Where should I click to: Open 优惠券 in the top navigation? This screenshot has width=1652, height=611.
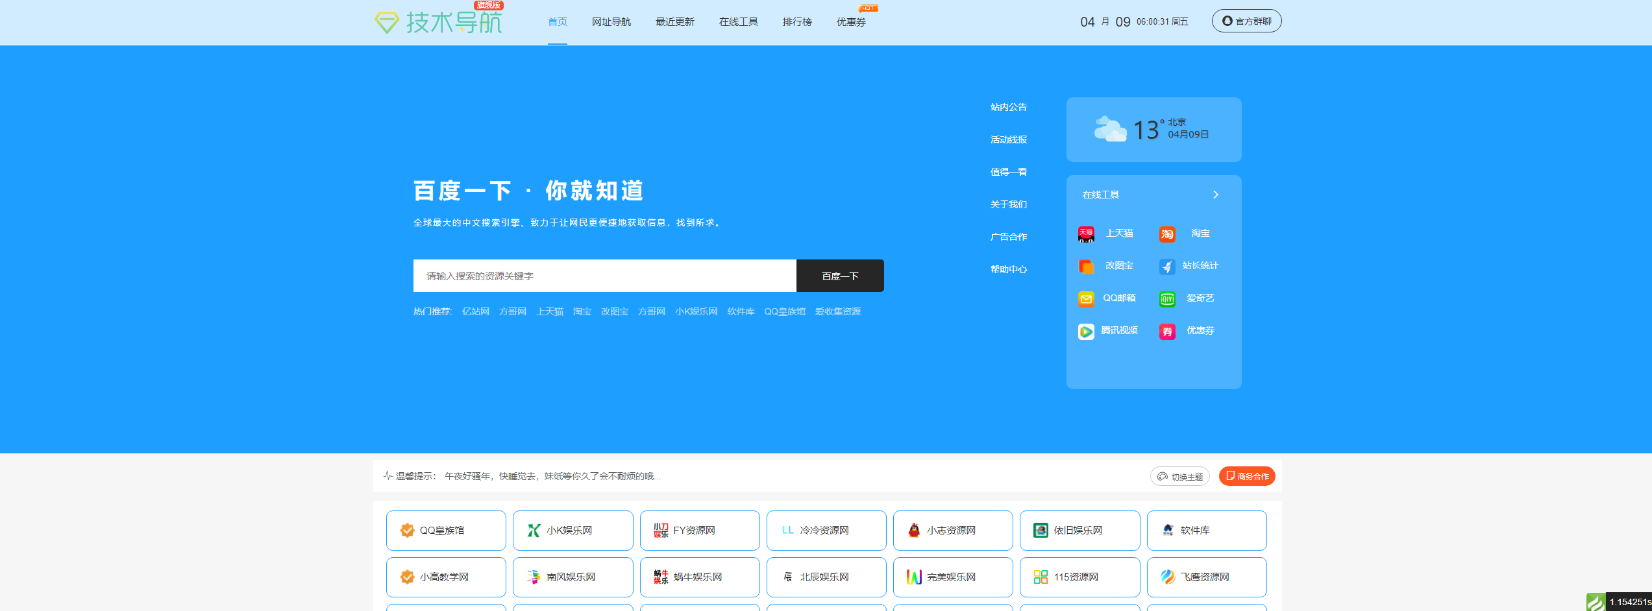tap(851, 22)
